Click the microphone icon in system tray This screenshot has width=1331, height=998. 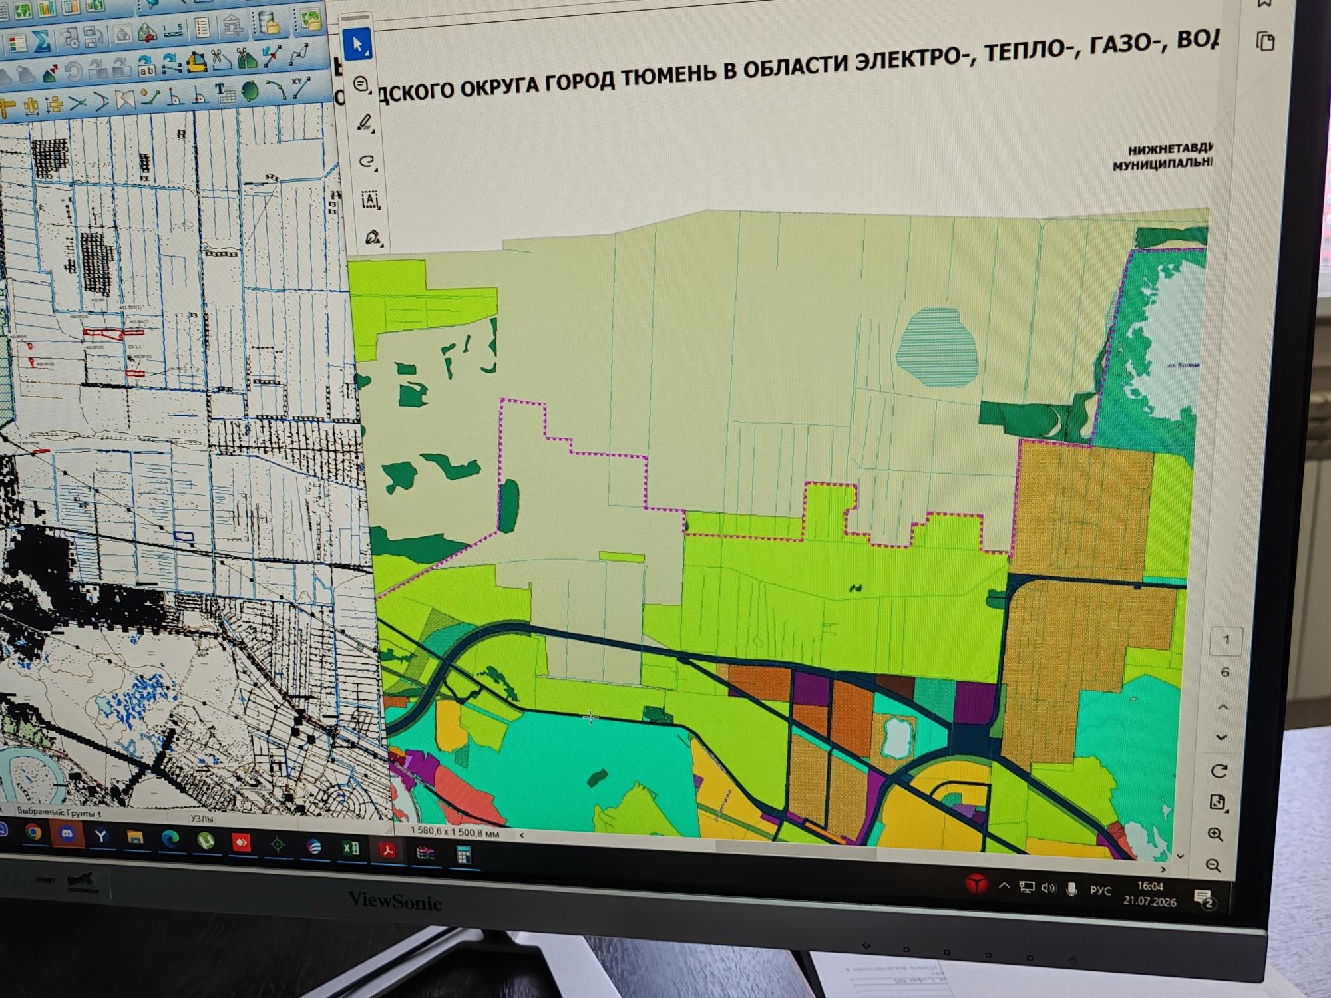pyautogui.click(x=1071, y=889)
